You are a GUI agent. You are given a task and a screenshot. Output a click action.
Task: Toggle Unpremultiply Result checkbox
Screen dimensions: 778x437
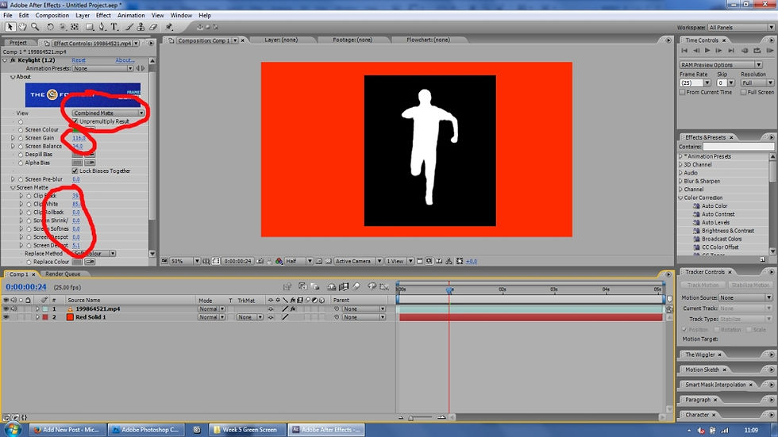point(75,121)
